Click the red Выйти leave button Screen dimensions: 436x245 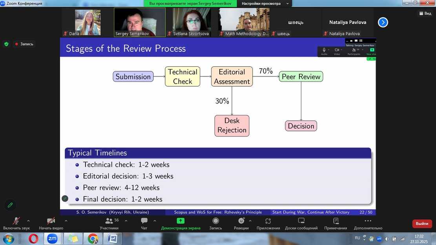[422, 223]
